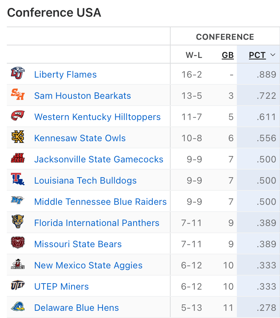Viewport: 280px width, 318px height.
Task: Click the Liberty Flames team logo
Action: 17,73
